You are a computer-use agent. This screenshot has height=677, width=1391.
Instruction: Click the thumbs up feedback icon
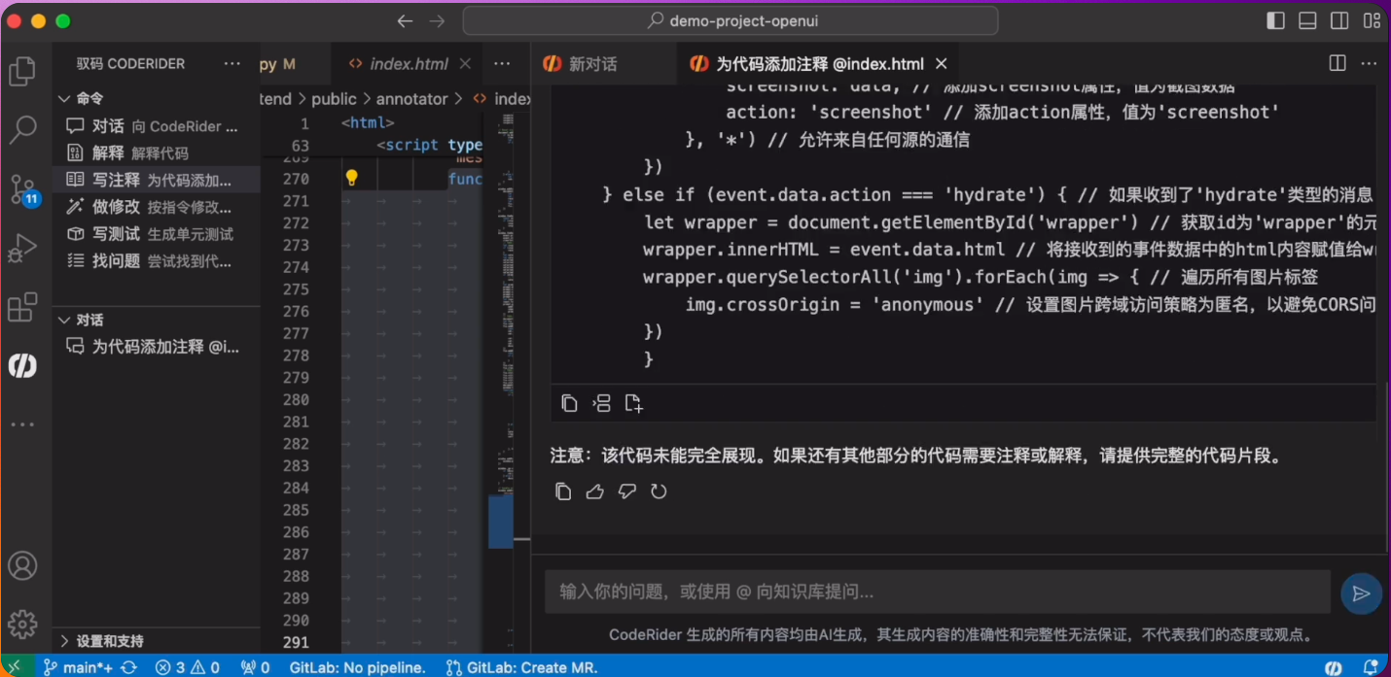tap(595, 491)
